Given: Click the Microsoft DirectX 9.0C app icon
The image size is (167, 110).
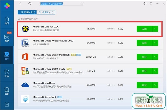Looking at the screenshot, I should 25,29.
